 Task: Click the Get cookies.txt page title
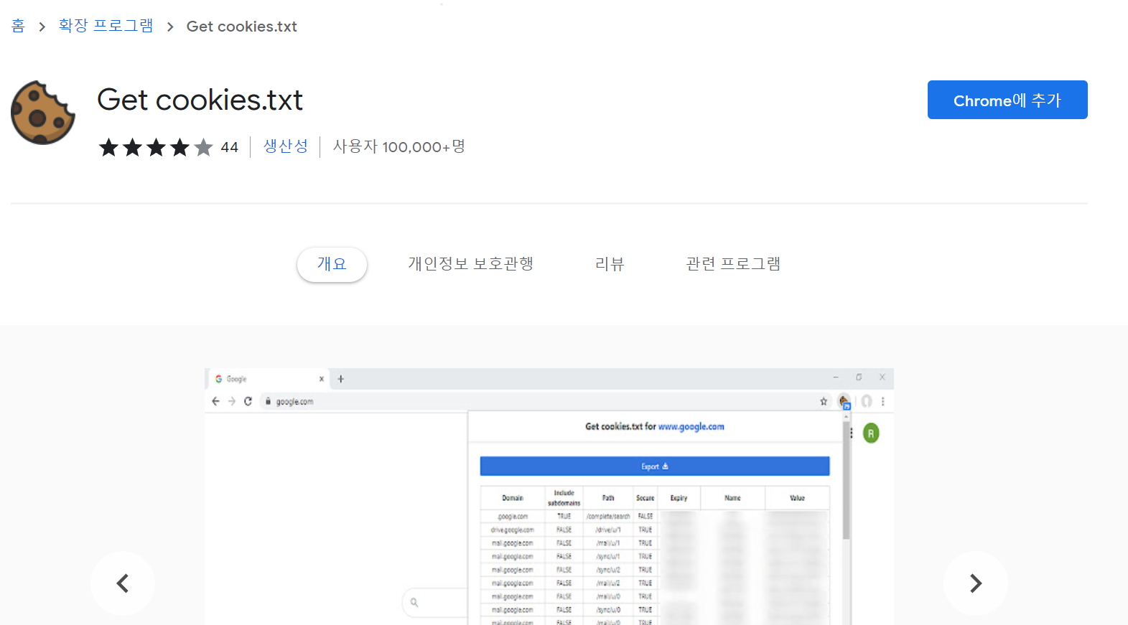pyautogui.click(x=200, y=100)
